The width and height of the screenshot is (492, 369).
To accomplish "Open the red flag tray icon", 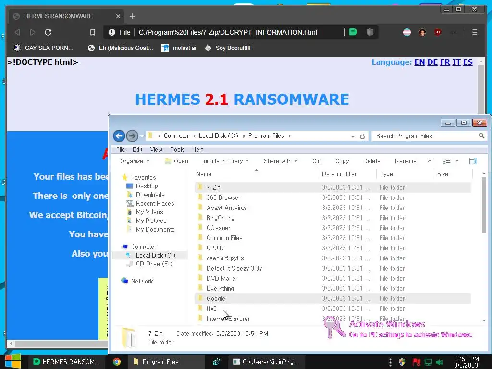I will click(x=417, y=362).
